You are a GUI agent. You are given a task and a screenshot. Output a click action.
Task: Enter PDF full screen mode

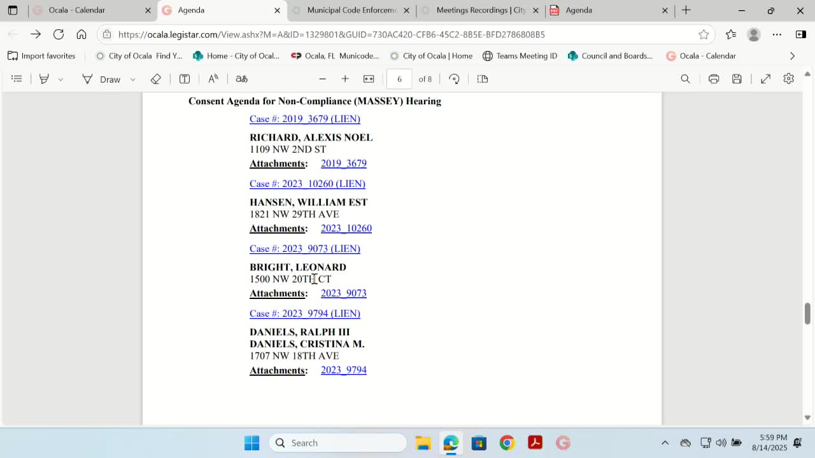(766, 79)
